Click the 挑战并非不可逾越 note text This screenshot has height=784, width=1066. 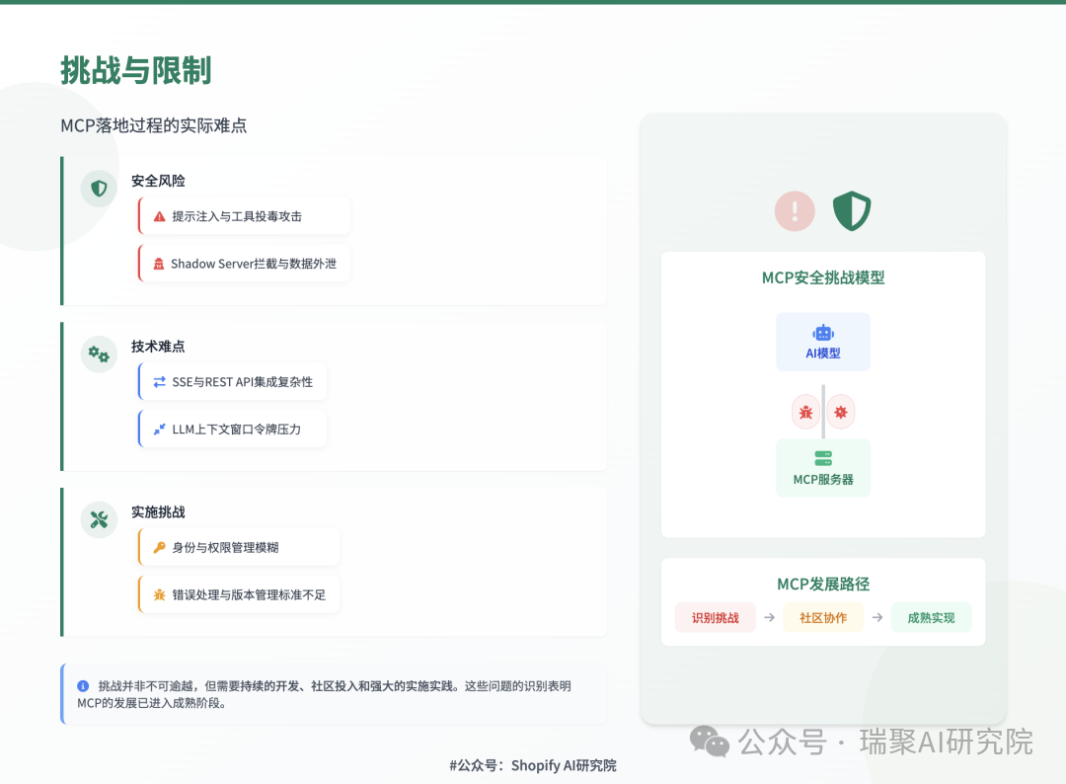[325, 694]
